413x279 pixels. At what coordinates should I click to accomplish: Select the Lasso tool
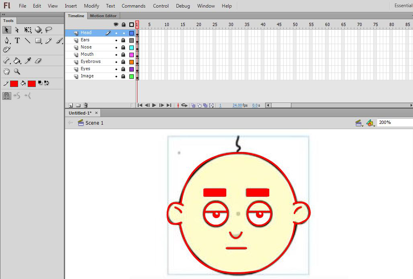49,30
